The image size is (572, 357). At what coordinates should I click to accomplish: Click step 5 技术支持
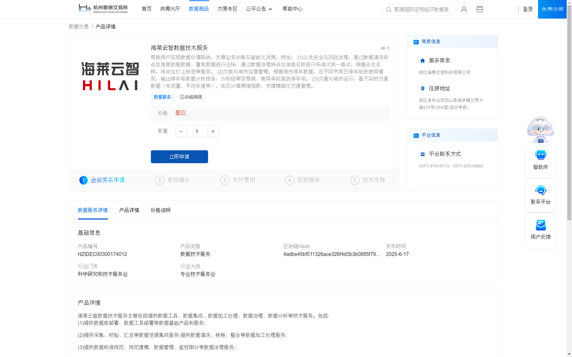point(368,180)
